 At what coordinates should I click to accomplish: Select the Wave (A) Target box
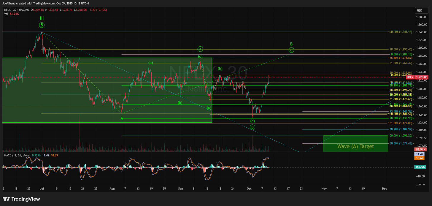355,143
